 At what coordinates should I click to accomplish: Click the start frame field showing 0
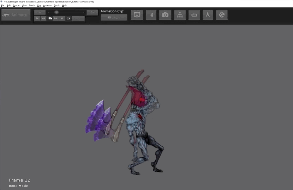[x=40, y=12]
